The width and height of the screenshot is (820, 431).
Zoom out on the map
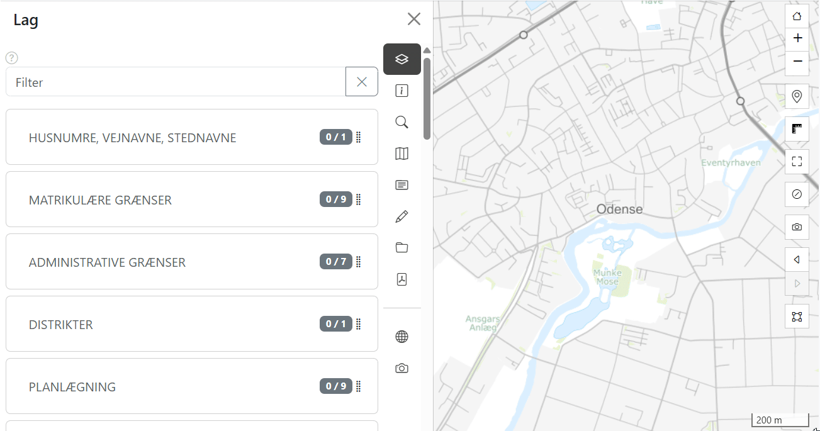coord(797,61)
